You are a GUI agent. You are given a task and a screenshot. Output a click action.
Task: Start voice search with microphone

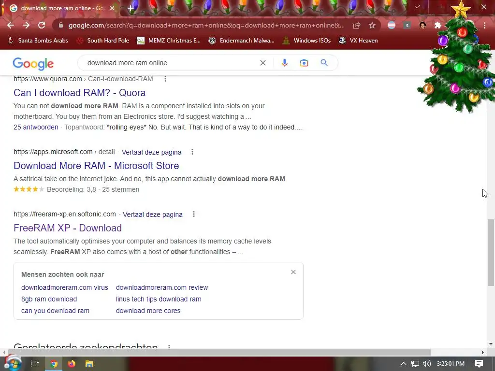(284, 63)
